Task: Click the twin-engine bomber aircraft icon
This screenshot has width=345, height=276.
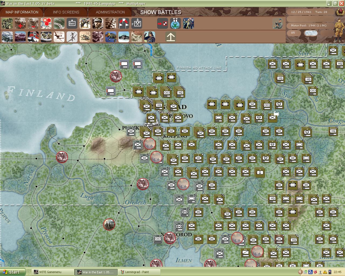Action: (x=59, y=37)
